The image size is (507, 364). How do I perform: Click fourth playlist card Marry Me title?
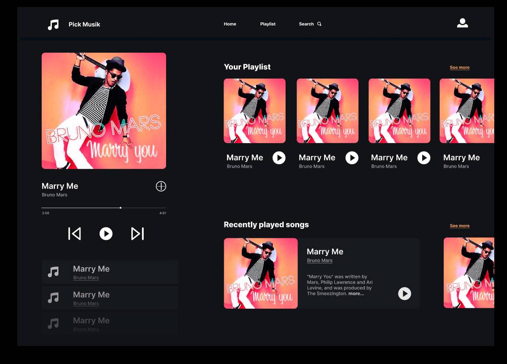(461, 158)
